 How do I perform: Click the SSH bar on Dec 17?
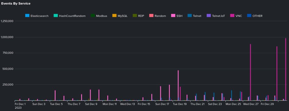[161, 93]
